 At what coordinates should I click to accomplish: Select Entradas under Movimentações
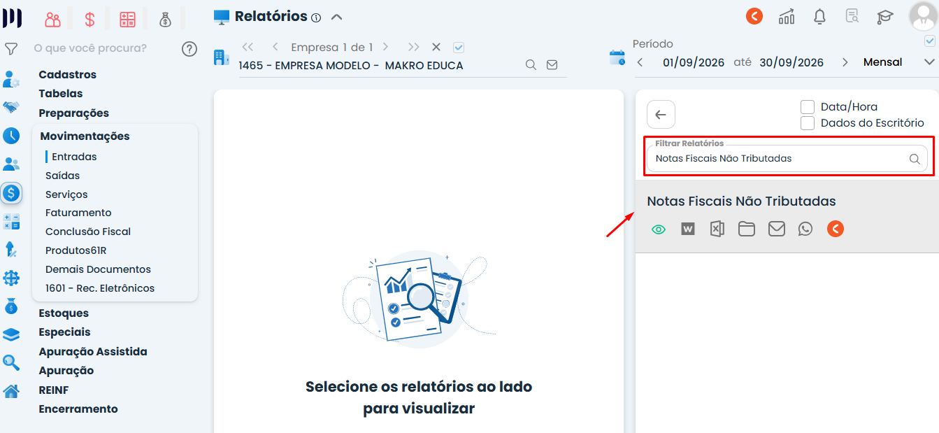pos(74,157)
